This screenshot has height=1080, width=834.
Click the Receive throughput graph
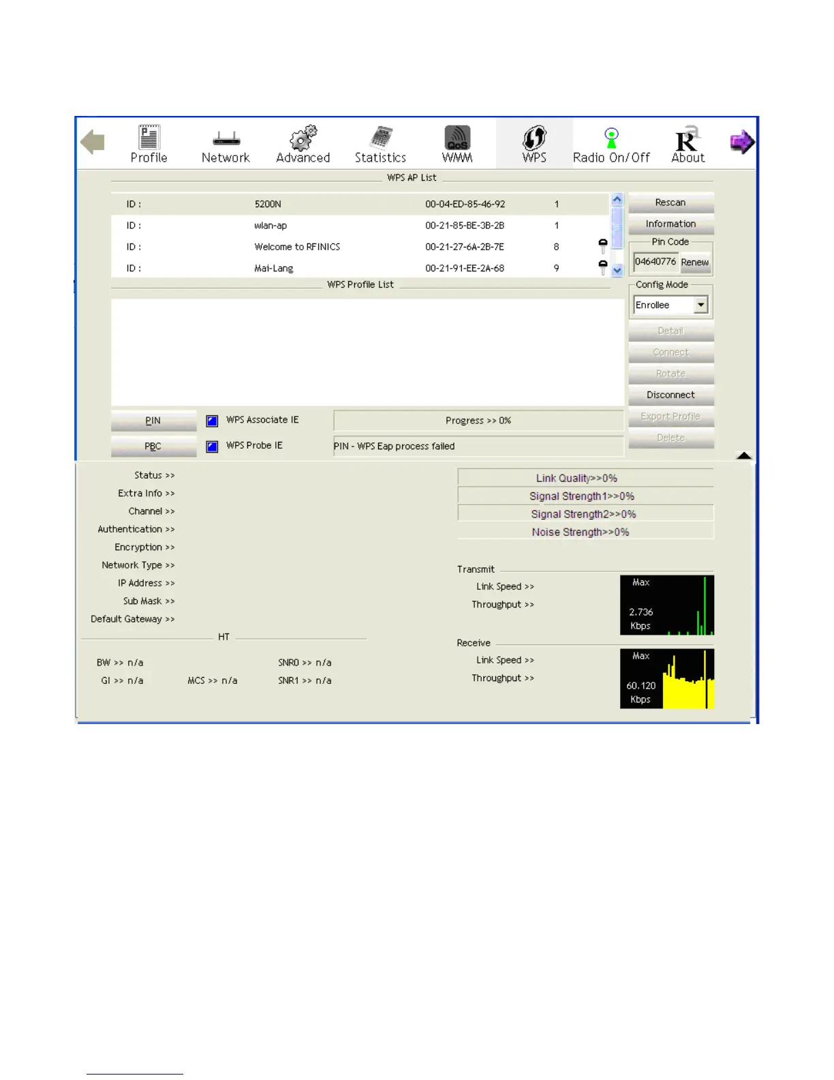(667, 678)
